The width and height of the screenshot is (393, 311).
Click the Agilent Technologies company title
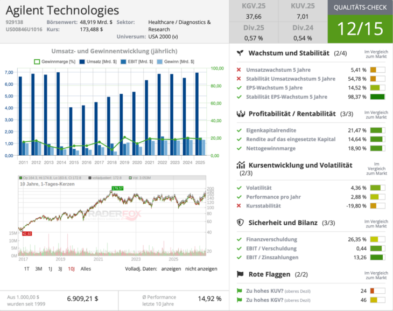tap(62, 11)
